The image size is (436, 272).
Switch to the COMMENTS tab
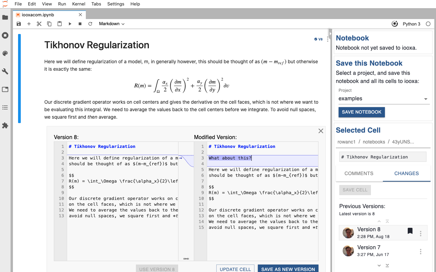359,173
